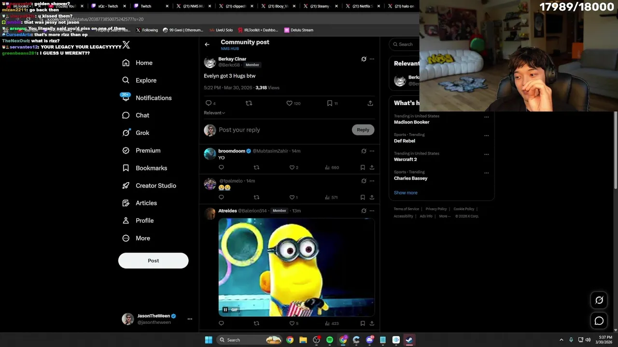Open options for Def Rebel trend
The width and height of the screenshot is (618, 347).
pyautogui.click(x=486, y=135)
